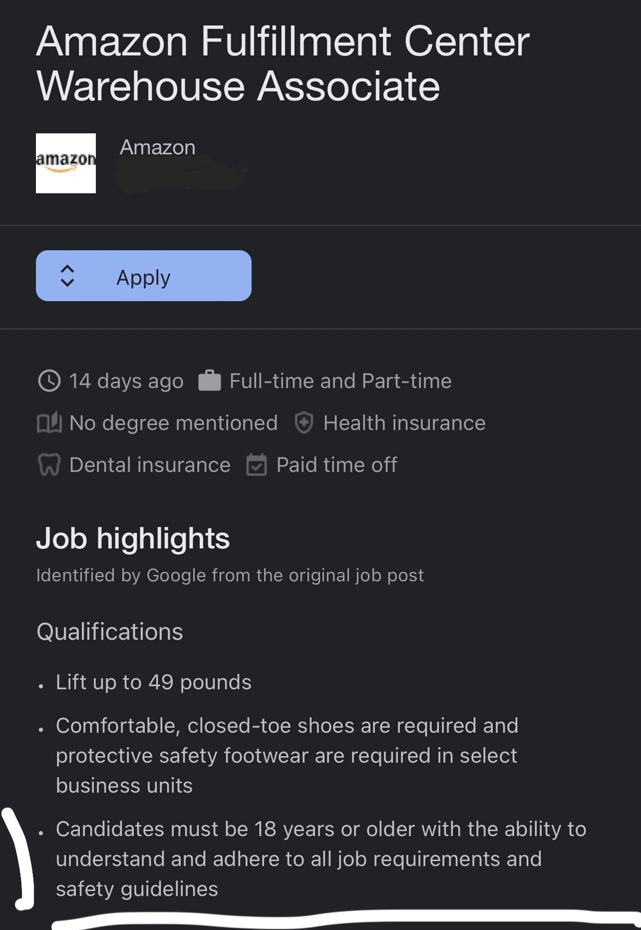The image size is (641, 930).
Task: Expand apply options via up-down chevron
Action: pyautogui.click(x=67, y=276)
